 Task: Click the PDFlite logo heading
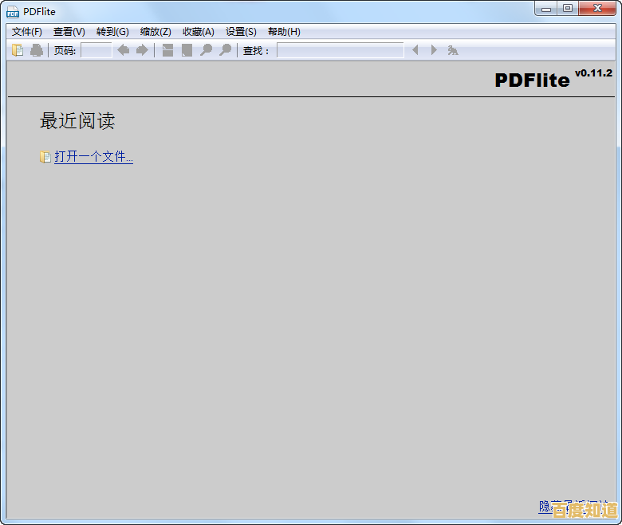click(532, 80)
